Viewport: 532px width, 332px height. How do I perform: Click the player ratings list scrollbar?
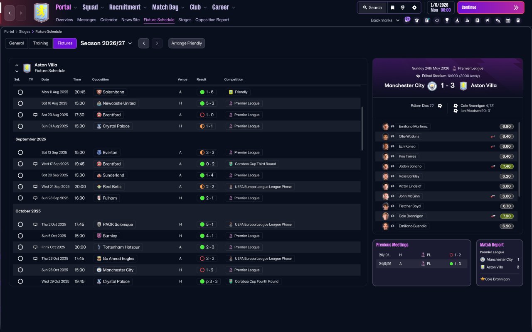click(x=519, y=159)
